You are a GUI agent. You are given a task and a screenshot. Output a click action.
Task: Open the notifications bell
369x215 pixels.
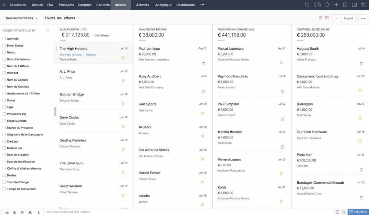click(x=327, y=5)
